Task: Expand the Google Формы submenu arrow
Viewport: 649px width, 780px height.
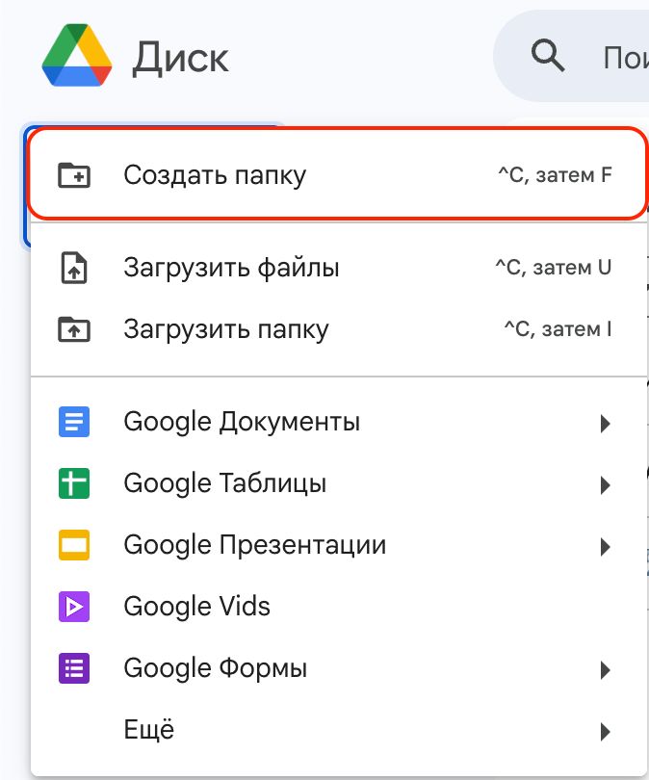Action: point(605,669)
